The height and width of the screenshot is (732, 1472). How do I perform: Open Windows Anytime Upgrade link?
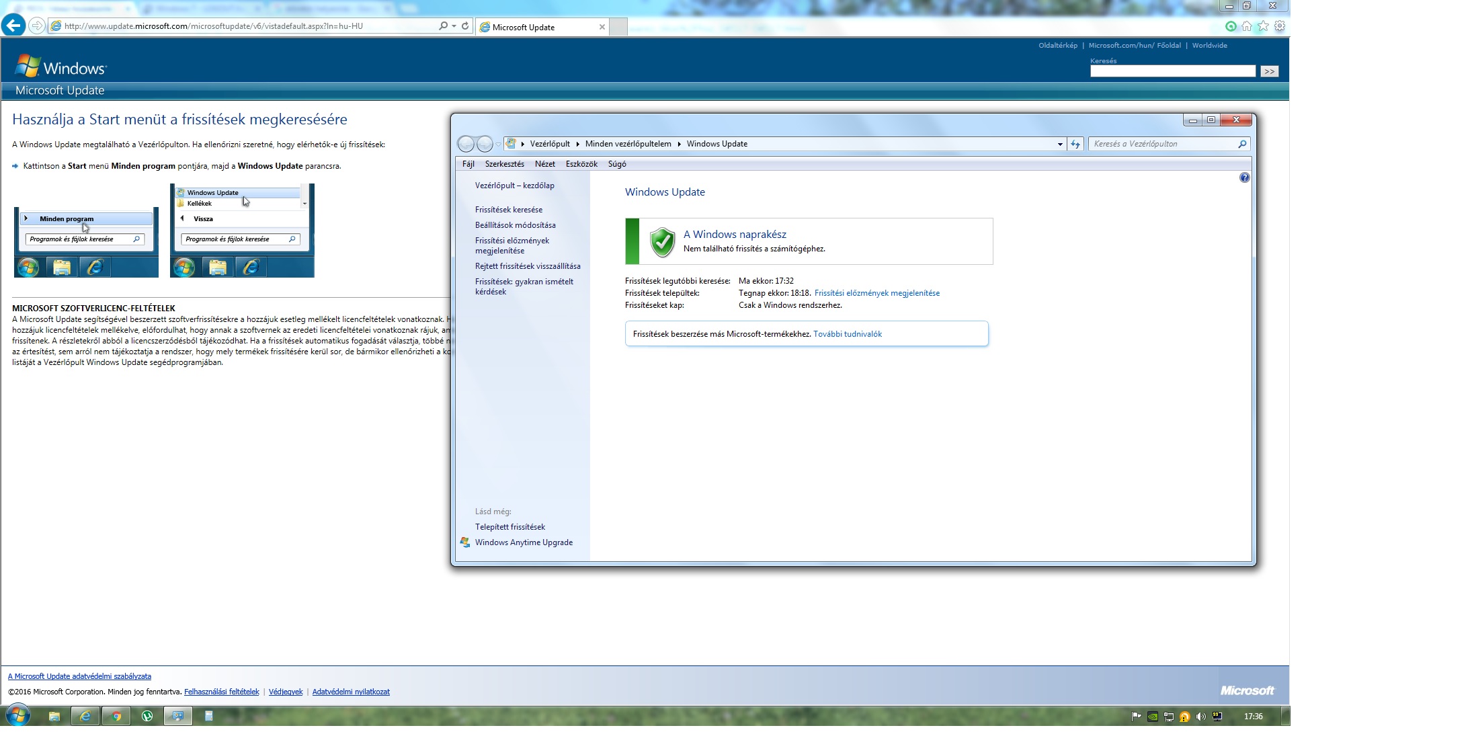click(524, 542)
